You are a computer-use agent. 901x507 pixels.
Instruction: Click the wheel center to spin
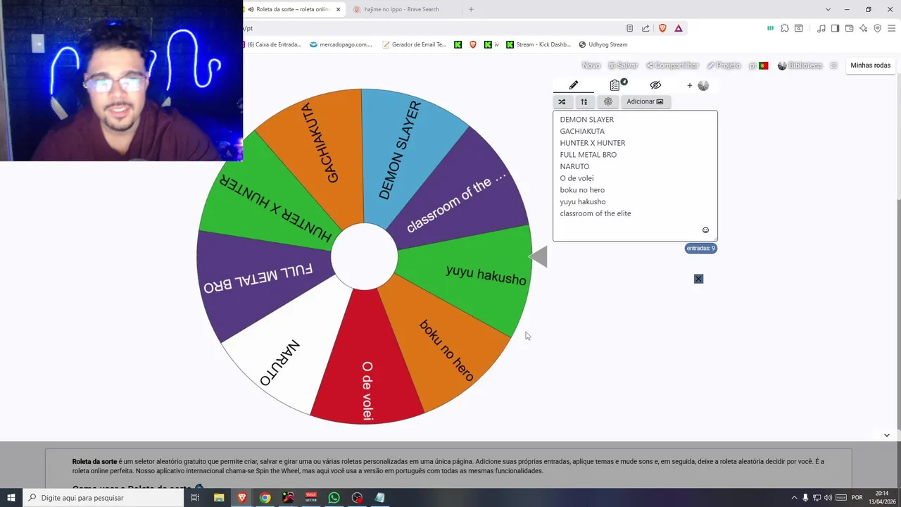(x=364, y=257)
